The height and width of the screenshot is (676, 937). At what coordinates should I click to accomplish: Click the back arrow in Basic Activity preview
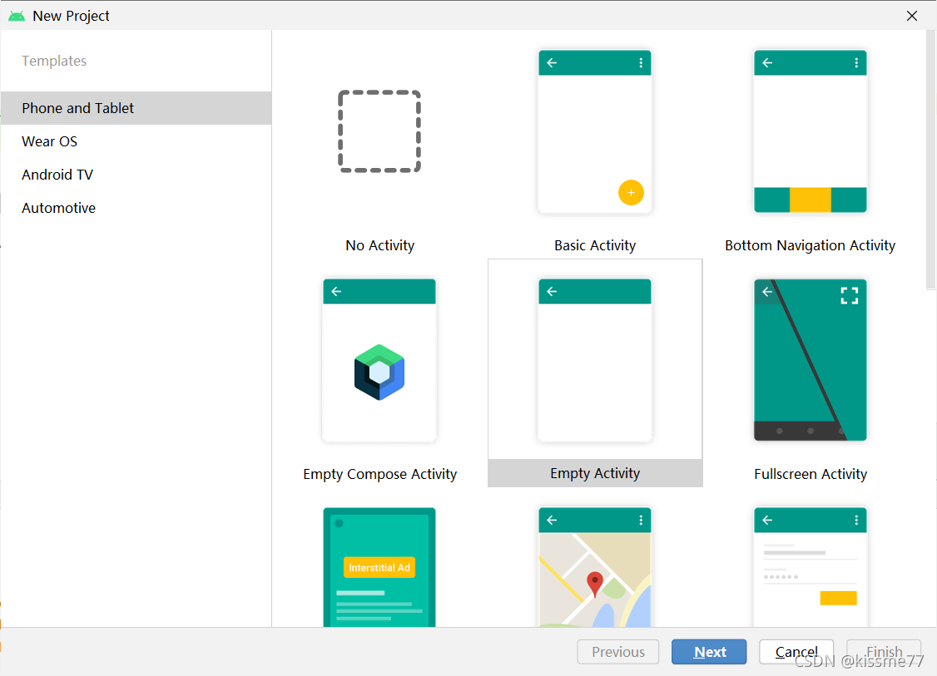click(x=552, y=62)
